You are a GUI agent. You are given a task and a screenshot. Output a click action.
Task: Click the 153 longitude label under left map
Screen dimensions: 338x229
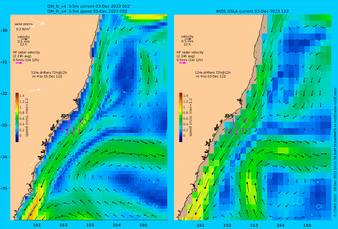(90, 225)
